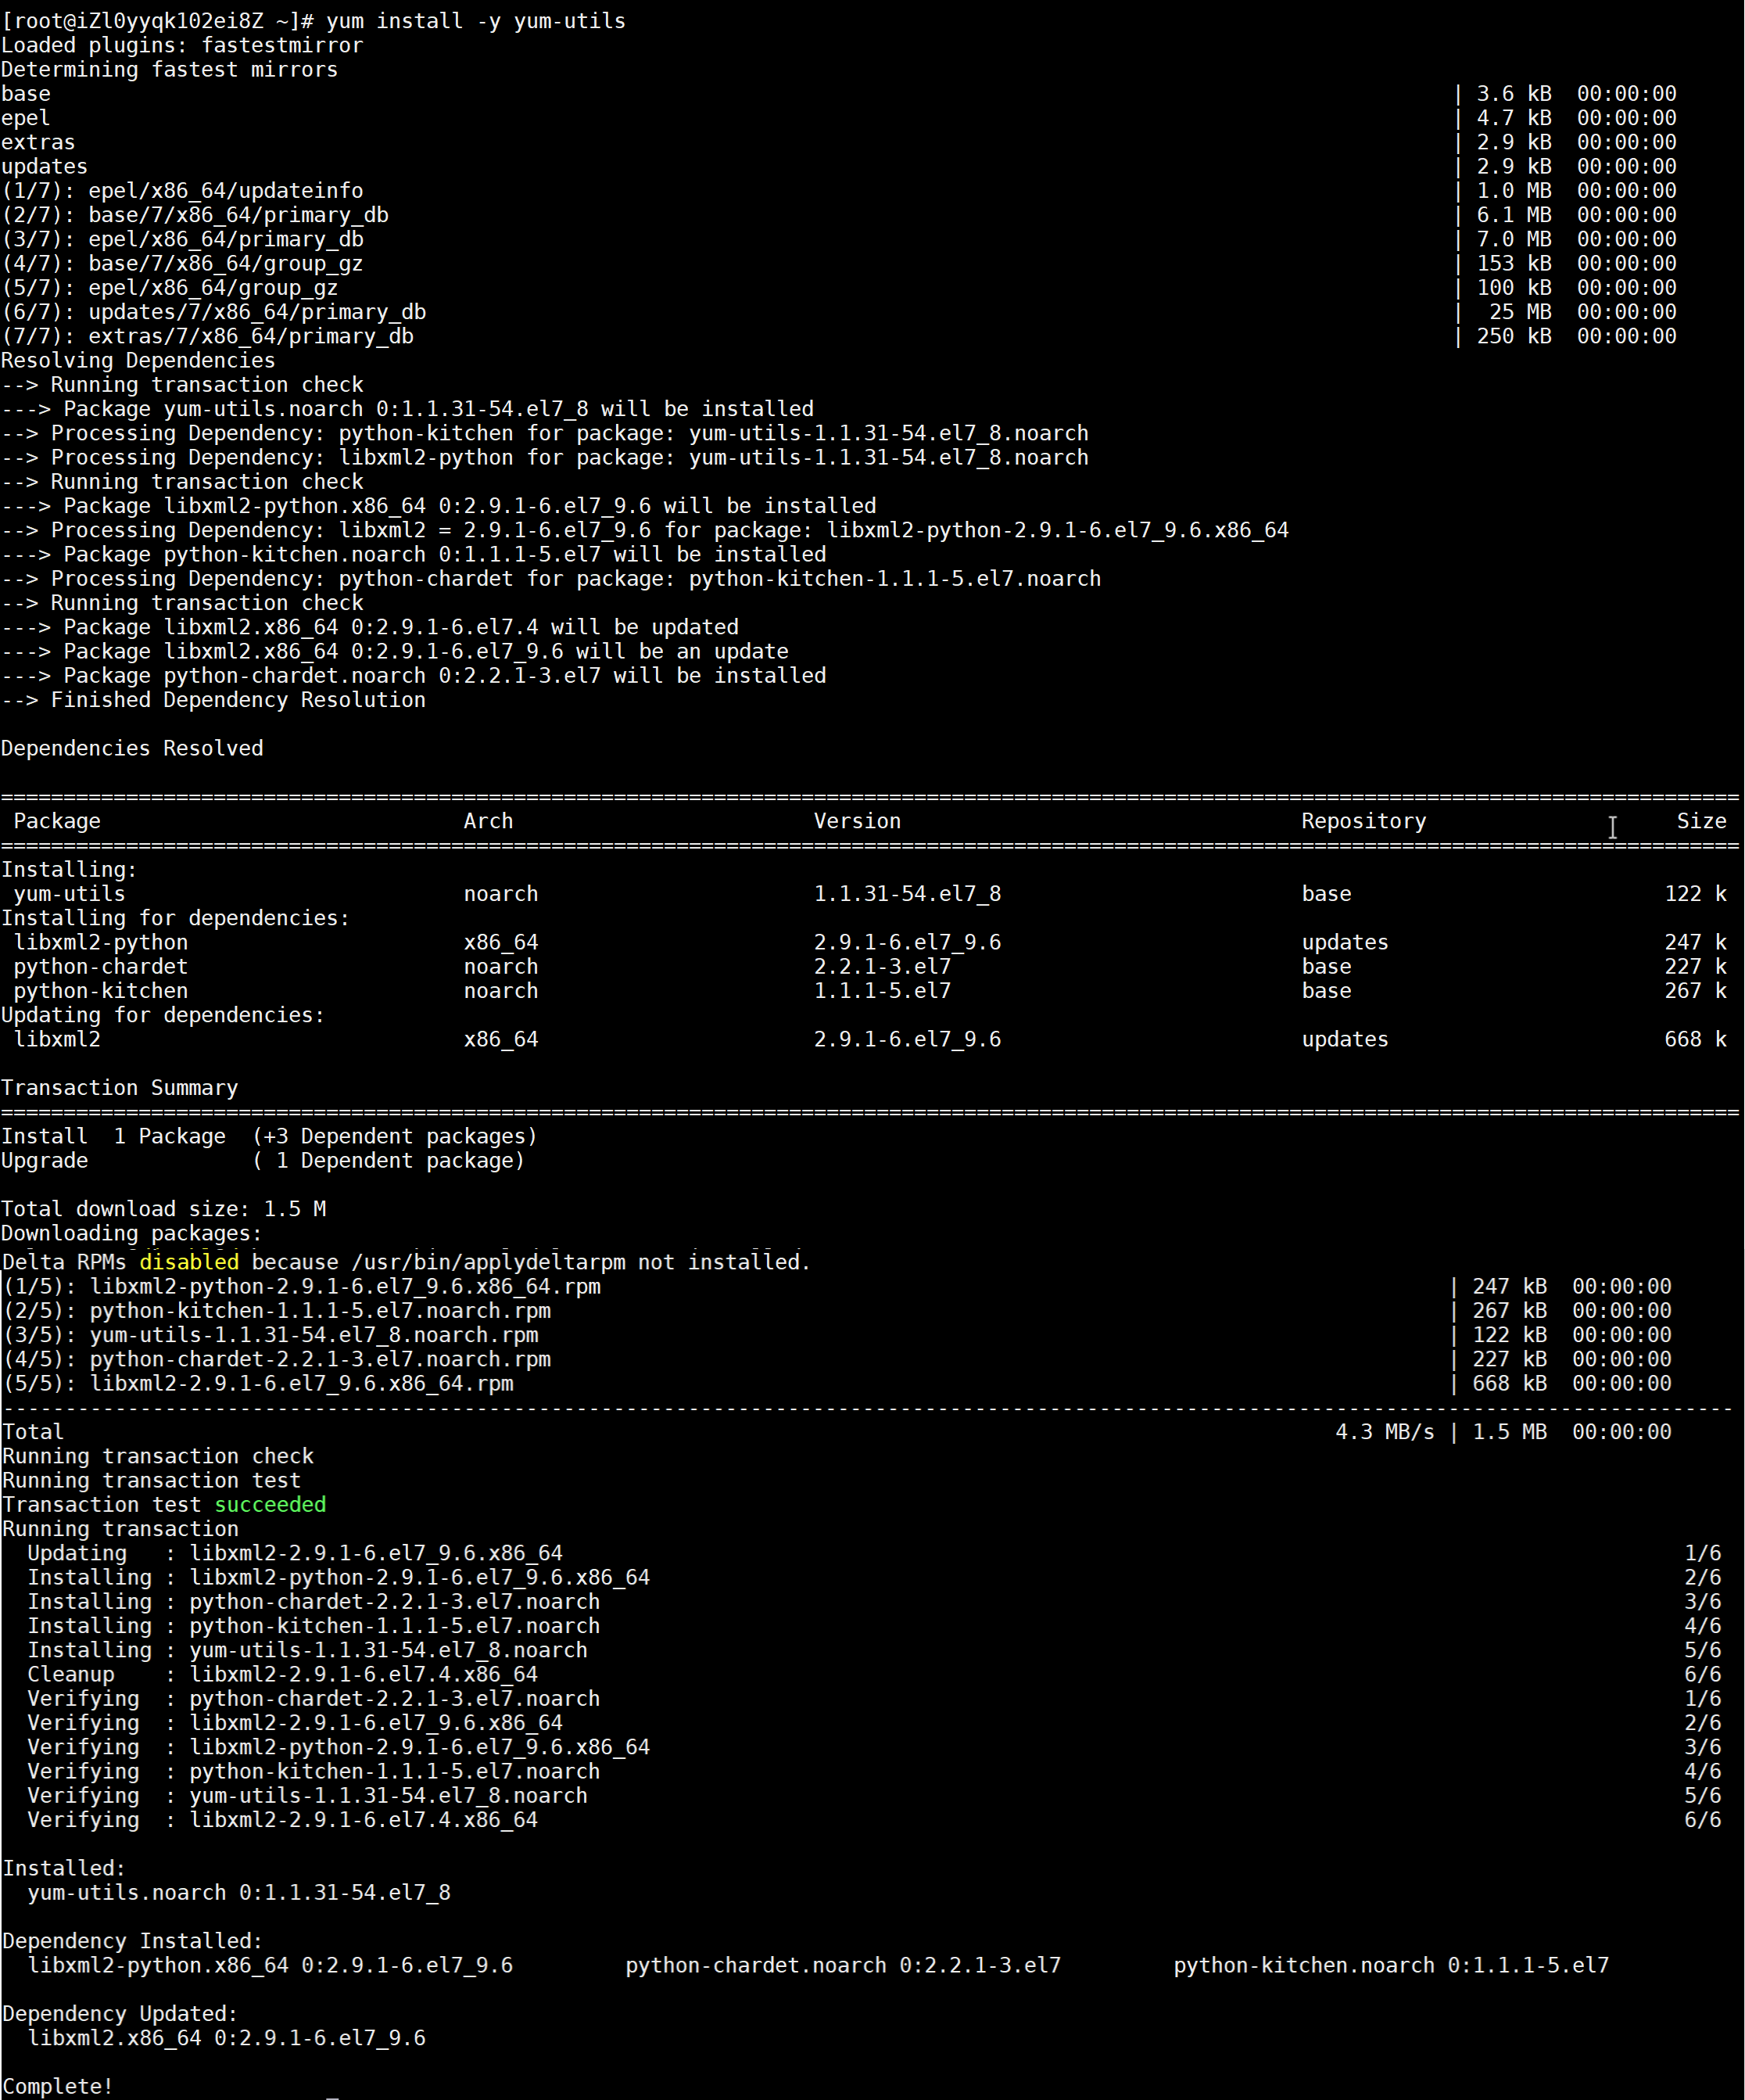Click 'Loaded plugins: fastestmirror' line
Viewport: 1745px width, 2100px height.
(182, 45)
